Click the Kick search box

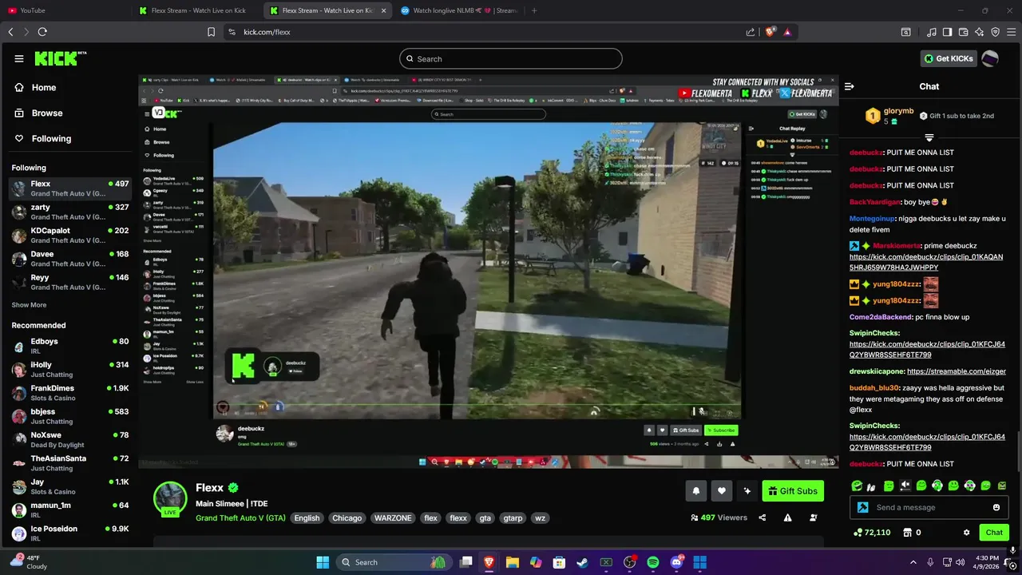click(511, 58)
